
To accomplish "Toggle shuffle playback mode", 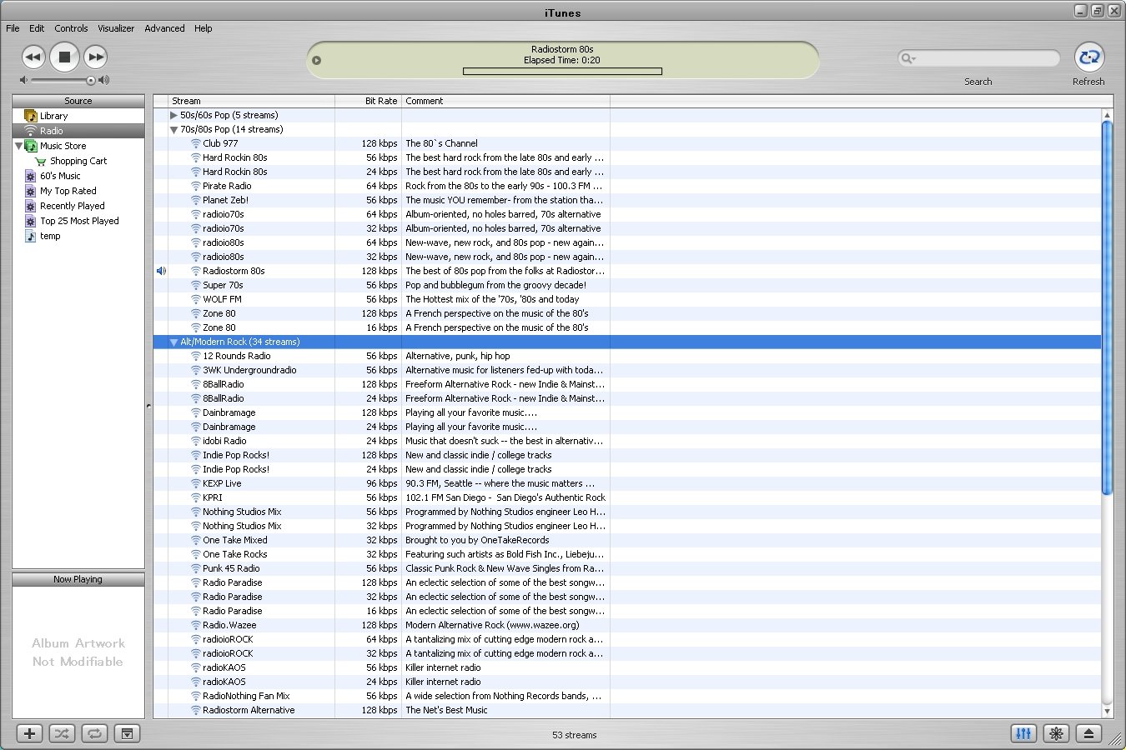I will (62, 733).
